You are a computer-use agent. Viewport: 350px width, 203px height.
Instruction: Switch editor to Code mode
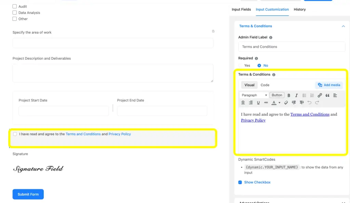265,85
